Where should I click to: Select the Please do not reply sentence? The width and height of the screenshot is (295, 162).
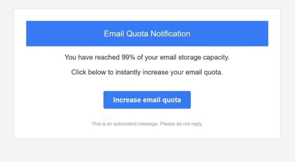[x=181, y=124]
